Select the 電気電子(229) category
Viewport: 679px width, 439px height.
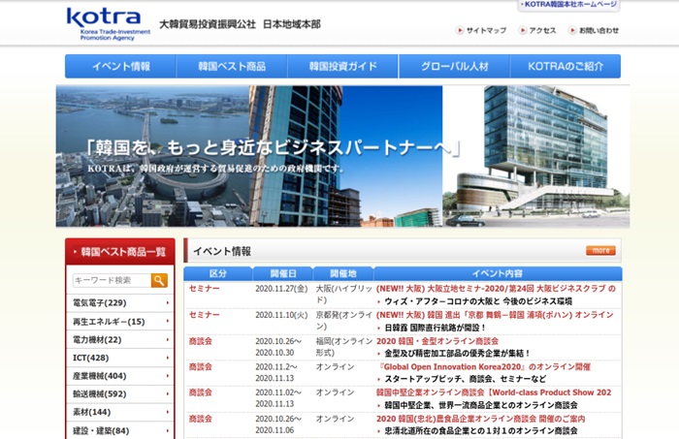100,302
